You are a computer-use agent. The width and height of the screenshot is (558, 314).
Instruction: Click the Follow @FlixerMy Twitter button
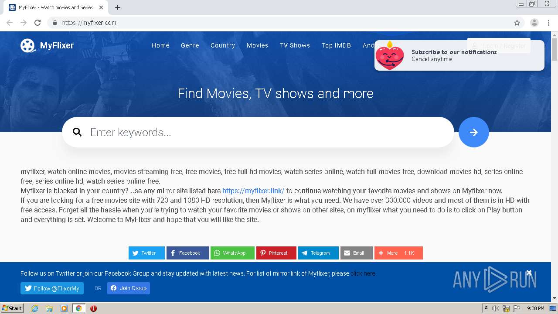coord(52,288)
